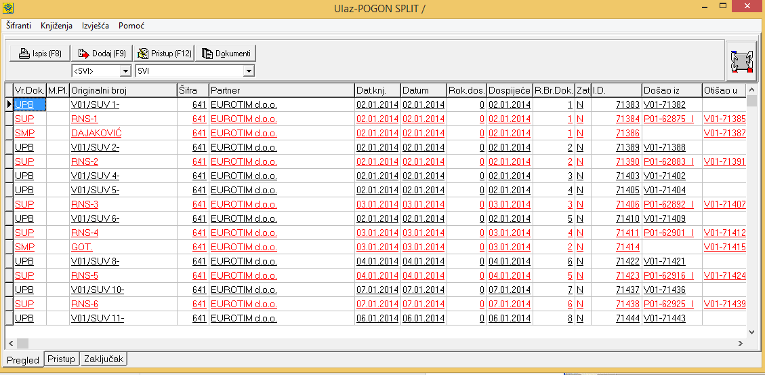Screen dimensions: 765x375
Task: Click the Došao iz column header
Action: (671, 90)
